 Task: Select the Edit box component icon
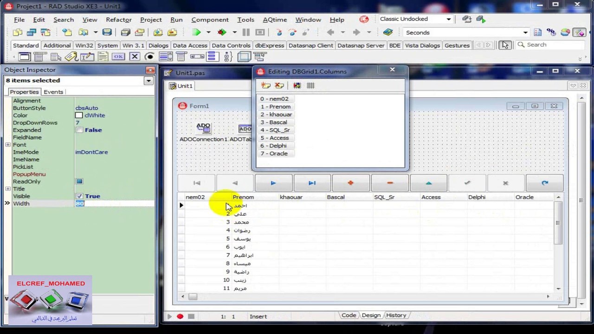(87, 57)
